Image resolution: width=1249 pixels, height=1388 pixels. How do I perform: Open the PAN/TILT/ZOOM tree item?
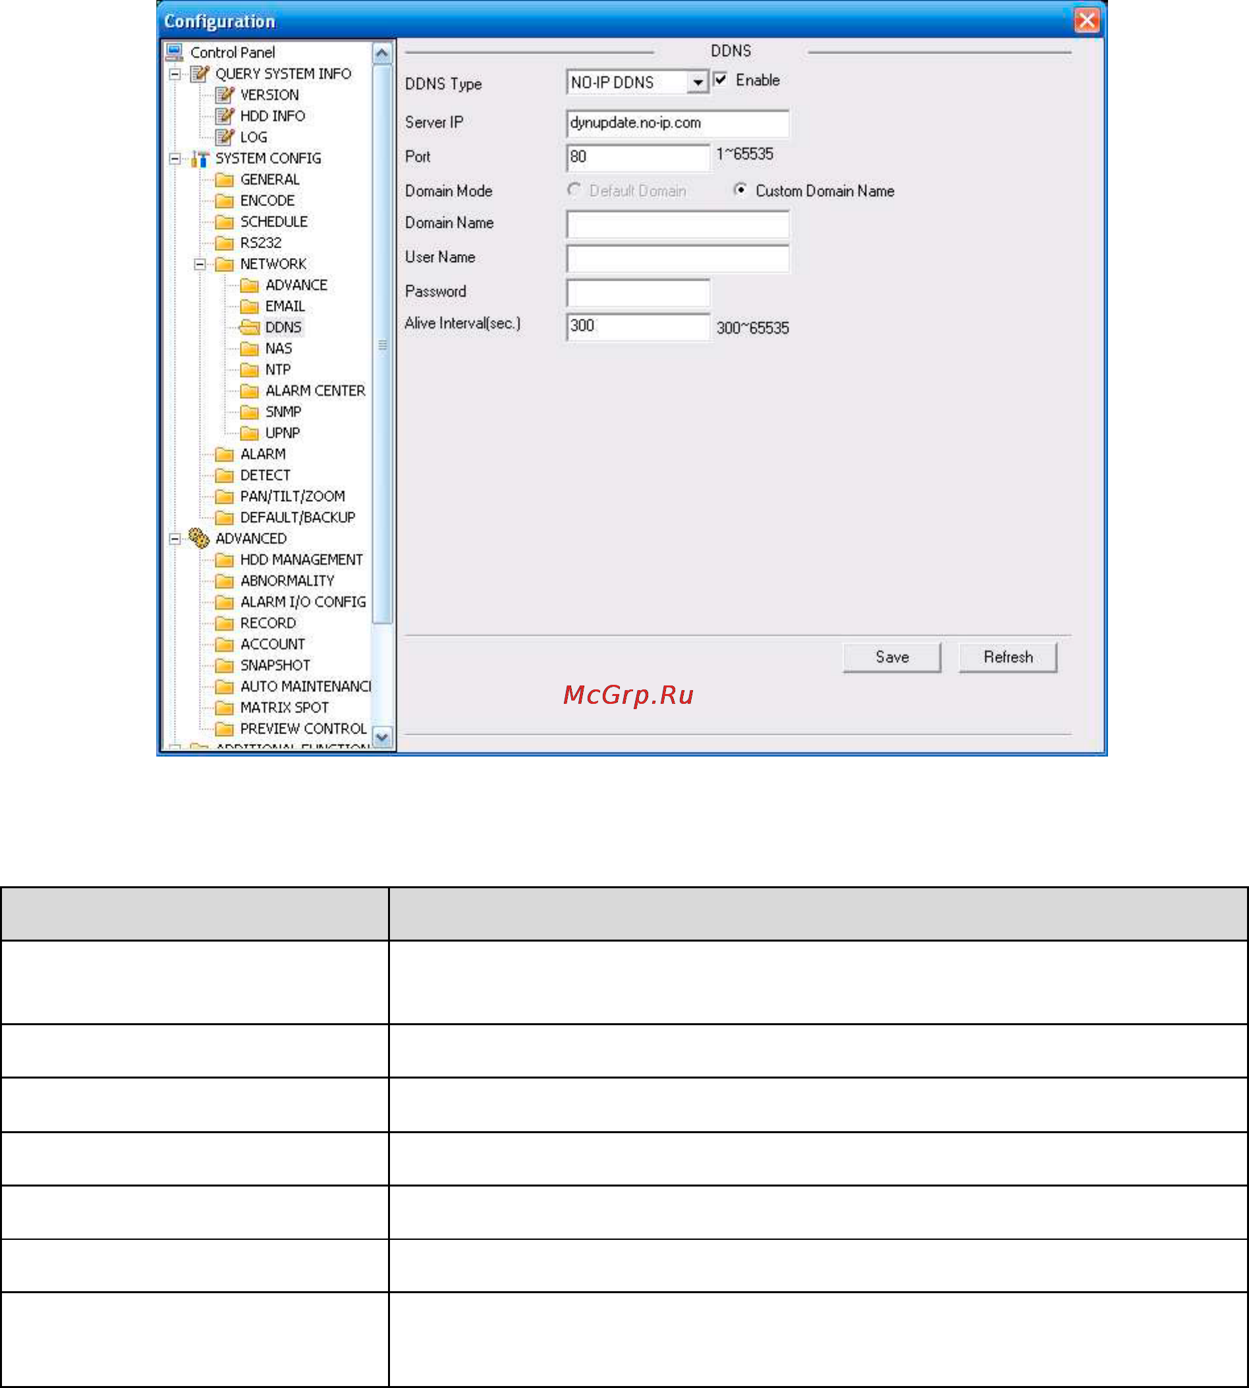pyautogui.click(x=292, y=496)
